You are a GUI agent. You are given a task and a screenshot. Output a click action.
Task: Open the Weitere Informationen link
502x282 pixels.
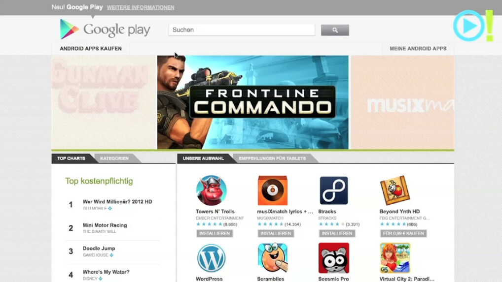pyautogui.click(x=141, y=7)
